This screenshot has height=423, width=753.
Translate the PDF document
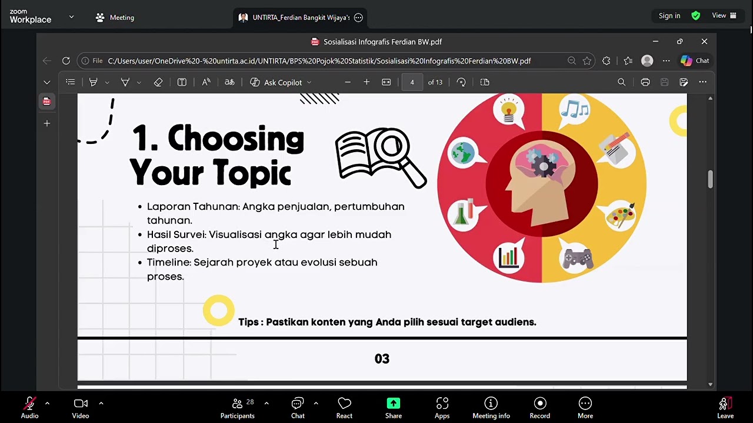pos(229,82)
